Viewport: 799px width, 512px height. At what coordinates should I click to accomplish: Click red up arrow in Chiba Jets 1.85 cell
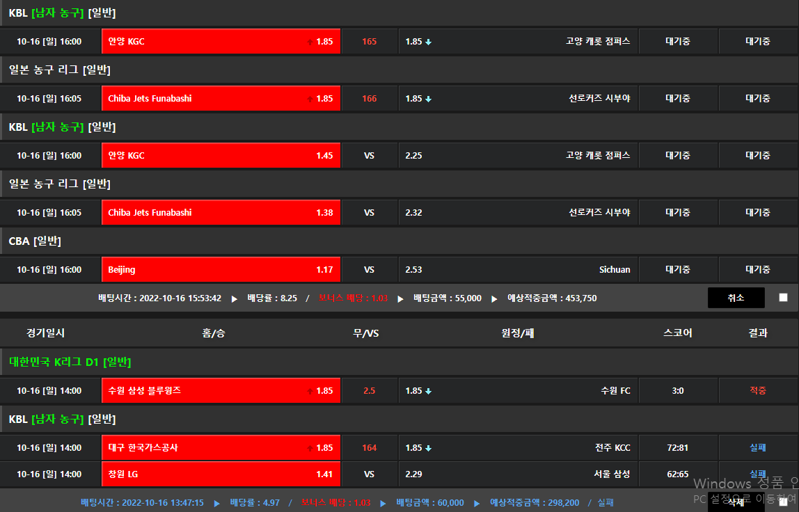click(x=310, y=99)
